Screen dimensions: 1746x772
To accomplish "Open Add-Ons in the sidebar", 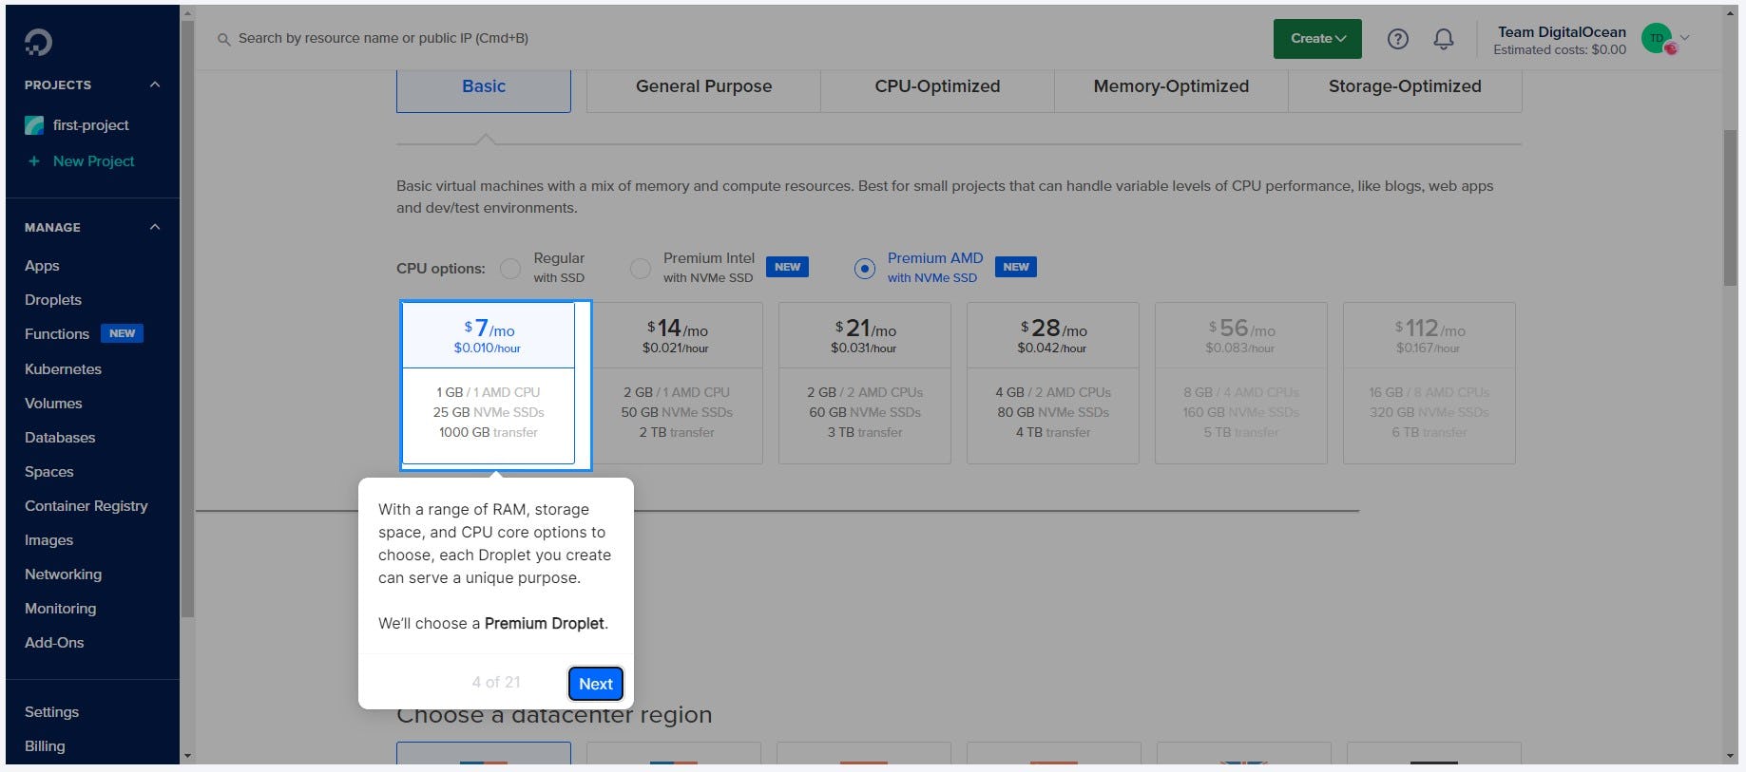I will coord(54,643).
